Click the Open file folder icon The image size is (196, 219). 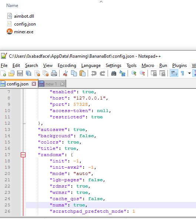tap(11, 73)
